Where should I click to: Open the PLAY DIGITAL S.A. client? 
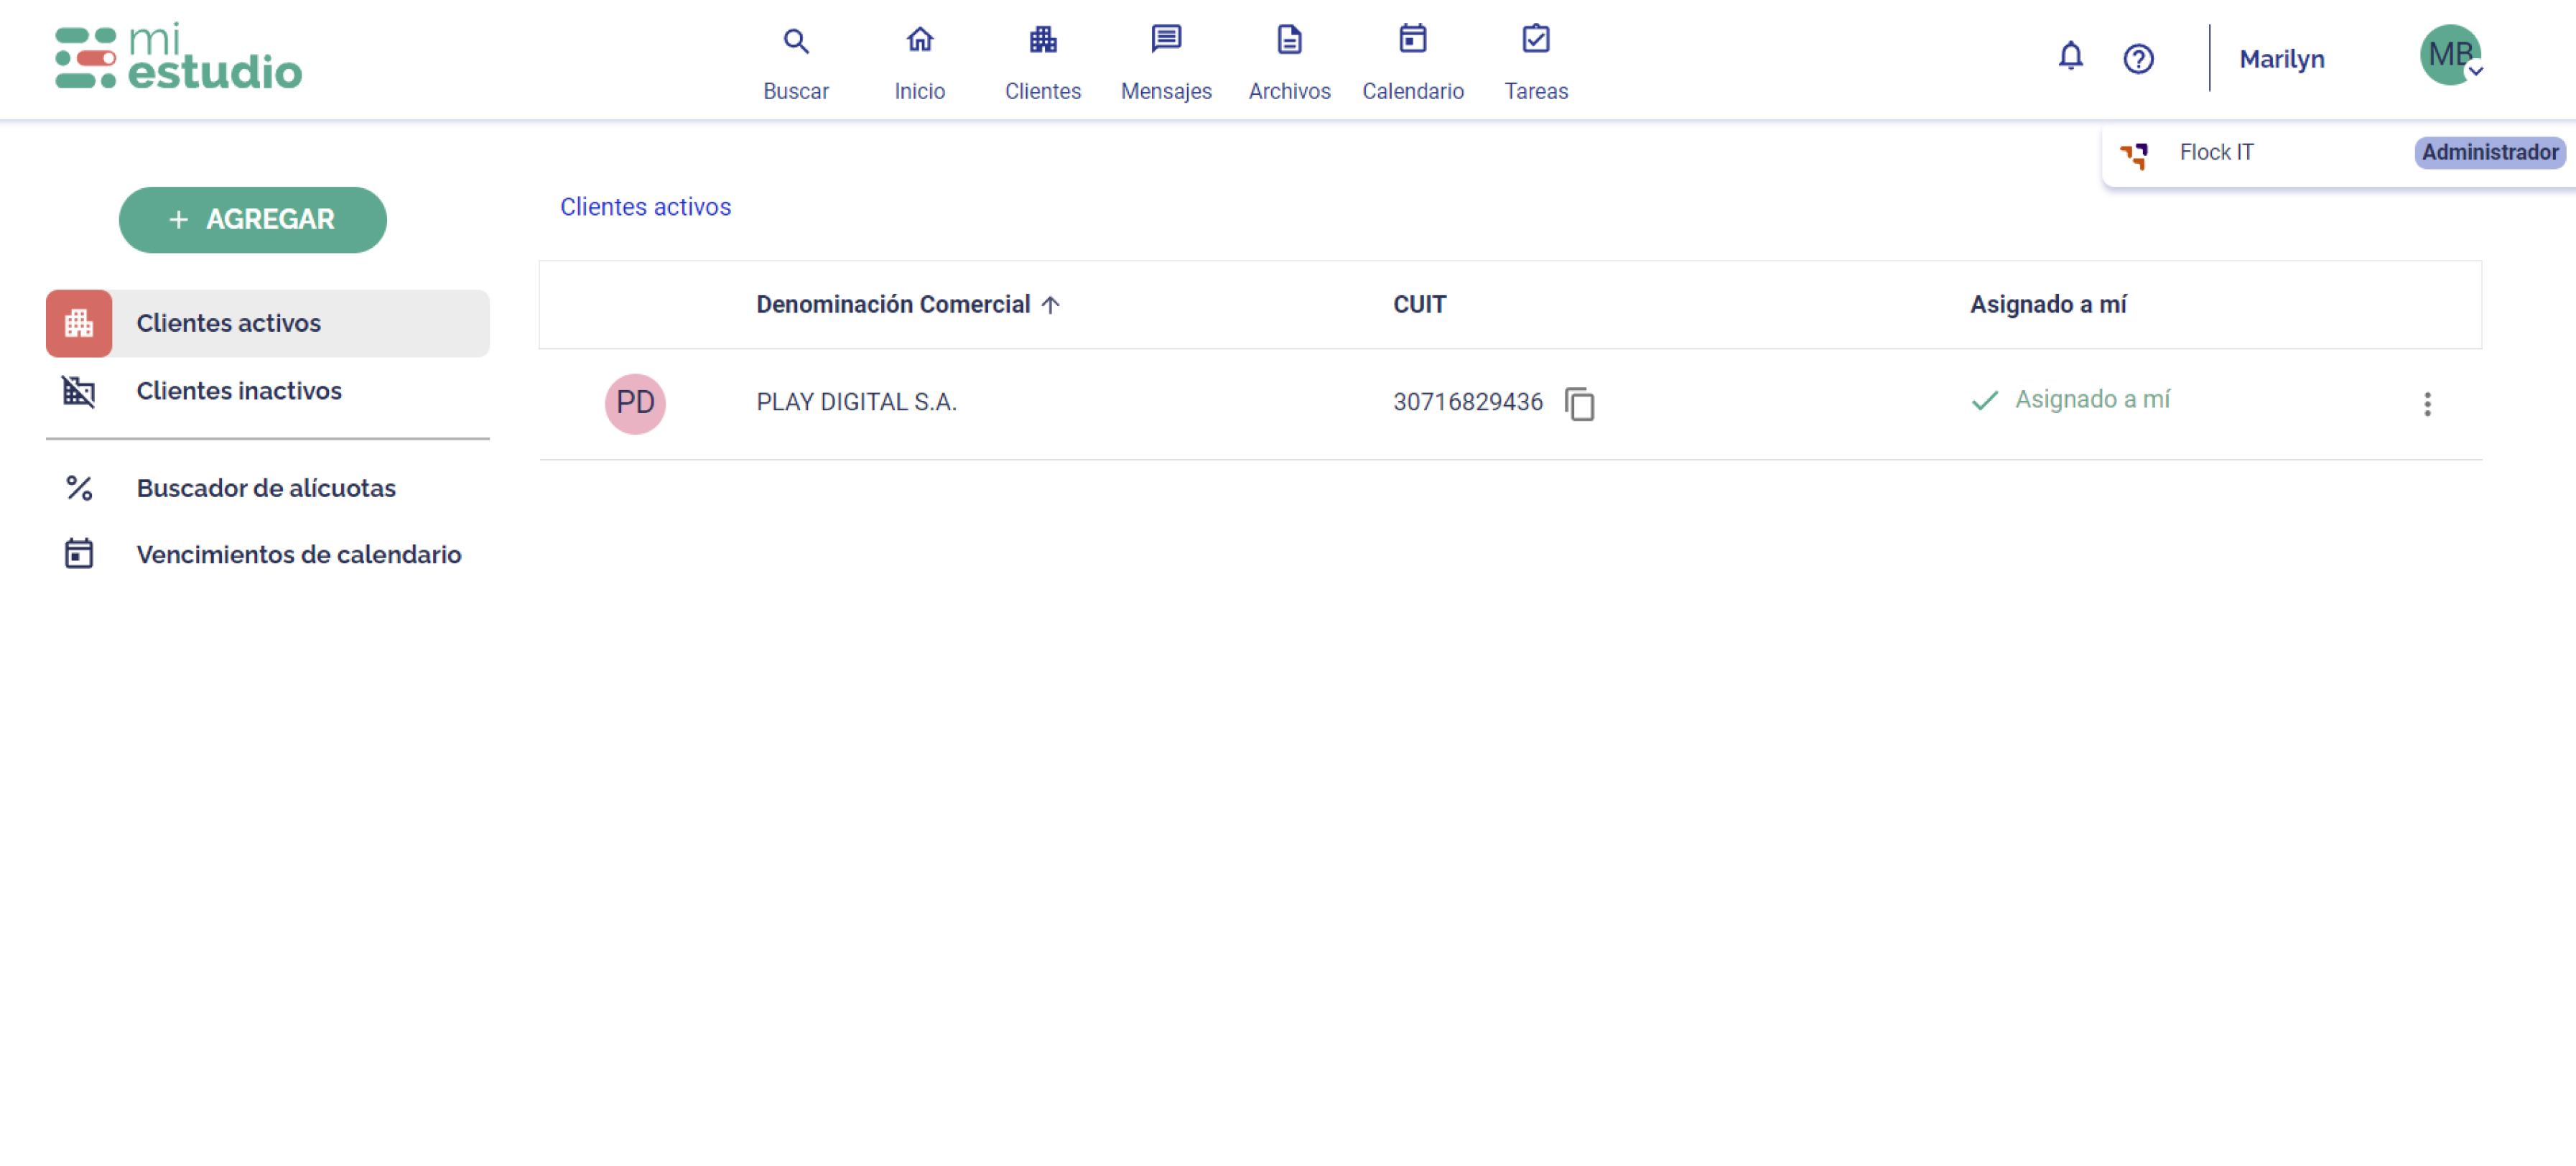856,402
